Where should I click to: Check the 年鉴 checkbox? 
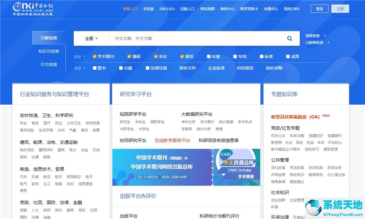pos(209,57)
